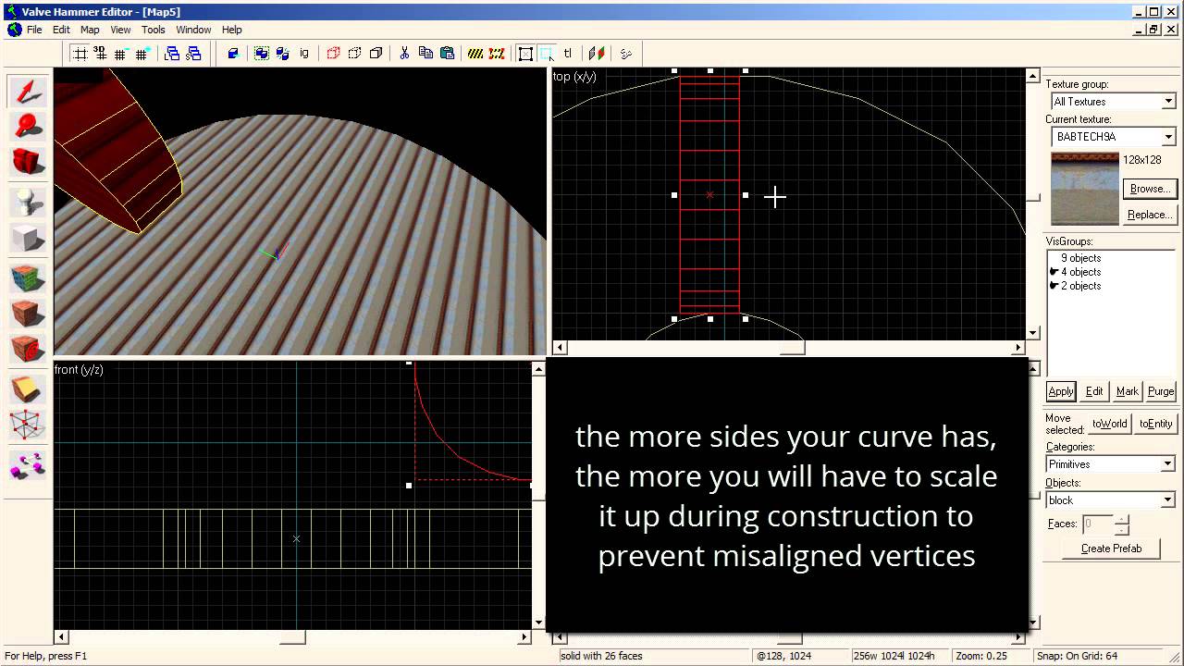Screen dimensions: 1184x666
Task: Open the Edit menu
Action: (x=61, y=30)
